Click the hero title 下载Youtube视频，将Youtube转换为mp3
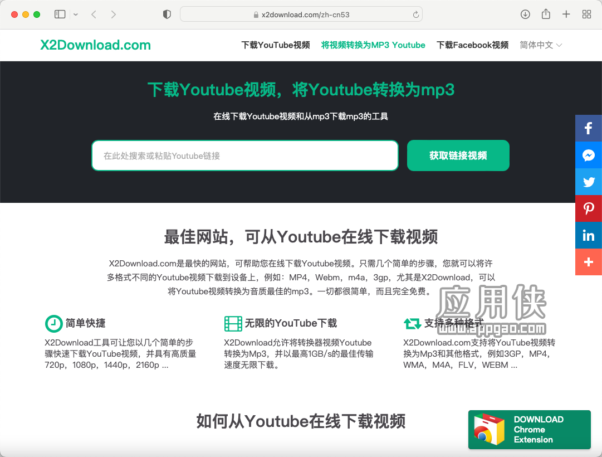The width and height of the screenshot is (602, 457). (301, 90)
